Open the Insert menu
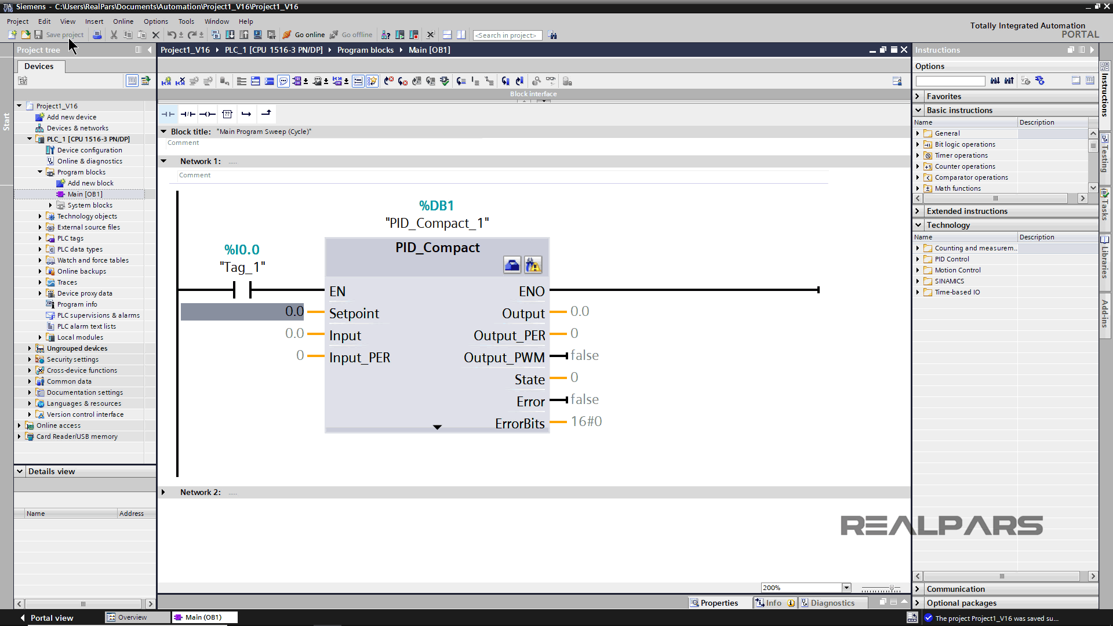The width and height of the screenshot is (1113, 626). click(94, 21)
